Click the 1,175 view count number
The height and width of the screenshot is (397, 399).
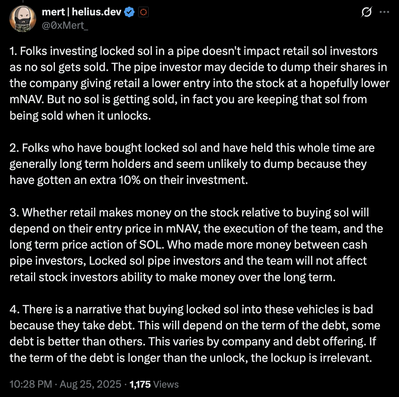[x=140, y=384]
